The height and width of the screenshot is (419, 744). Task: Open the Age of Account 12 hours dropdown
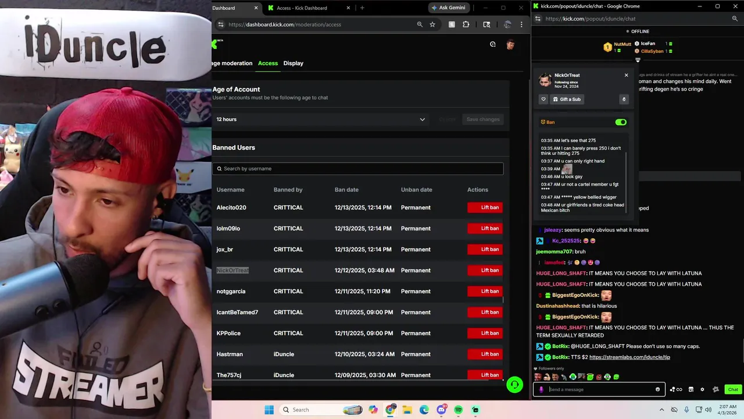pyautogui.click(x=321, y=119)
